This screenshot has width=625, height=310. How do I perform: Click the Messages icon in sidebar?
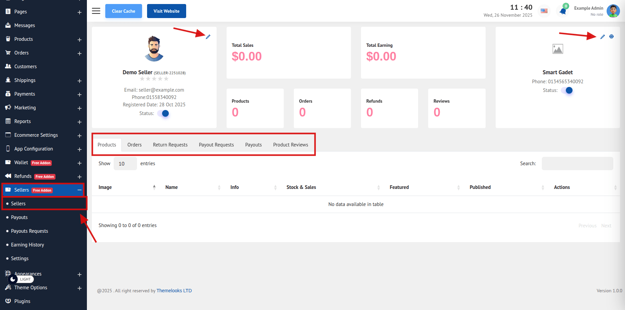coord(8,25)
